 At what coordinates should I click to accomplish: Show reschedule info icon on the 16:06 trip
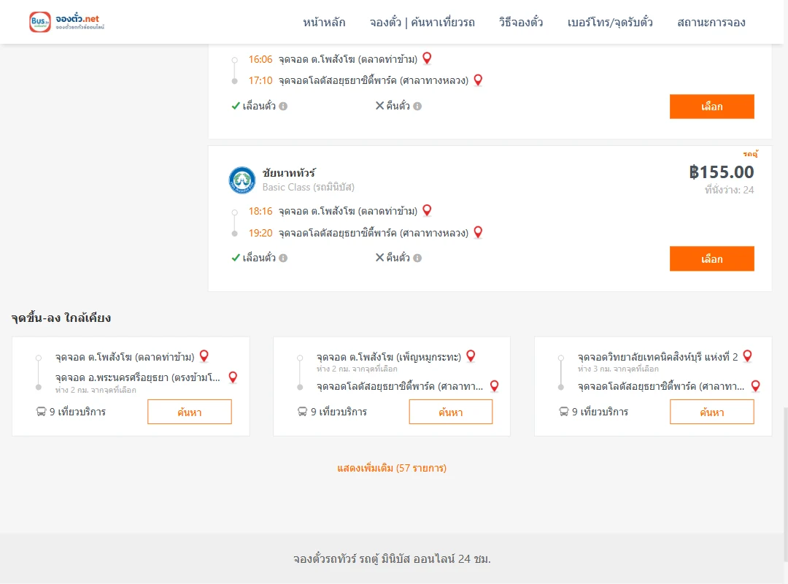[x=283, y=106]
